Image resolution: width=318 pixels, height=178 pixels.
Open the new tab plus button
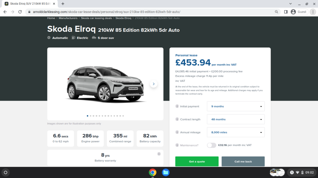point(63,3)
